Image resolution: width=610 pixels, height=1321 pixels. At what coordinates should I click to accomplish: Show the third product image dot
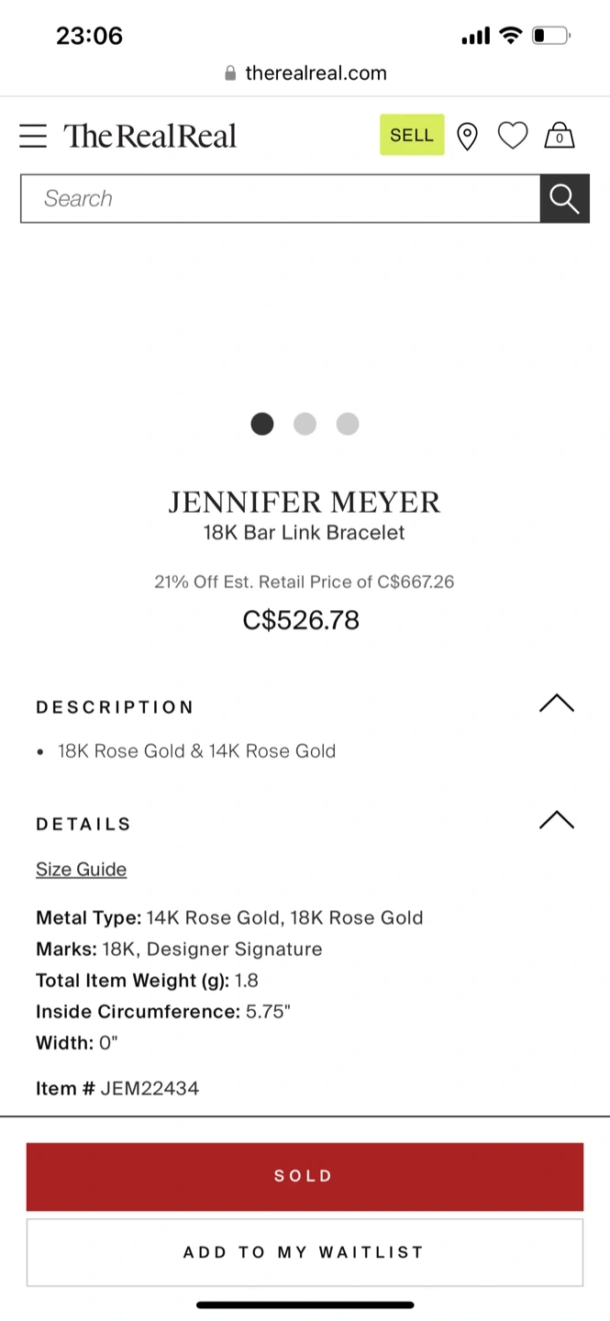(348, 424)
